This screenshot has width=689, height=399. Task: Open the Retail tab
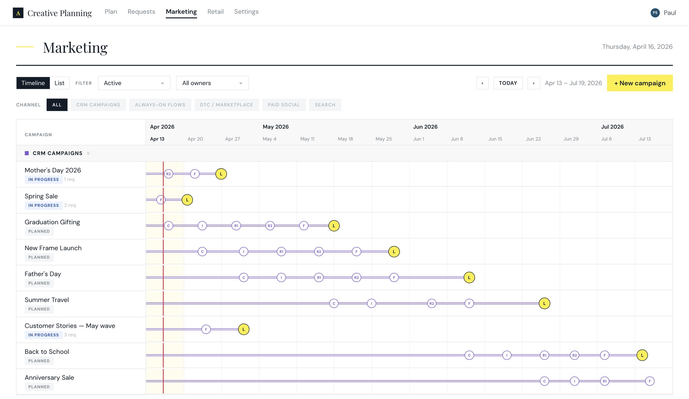coord(216,12)
